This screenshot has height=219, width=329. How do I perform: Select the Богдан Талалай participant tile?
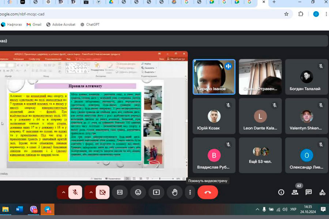point(307,77)
